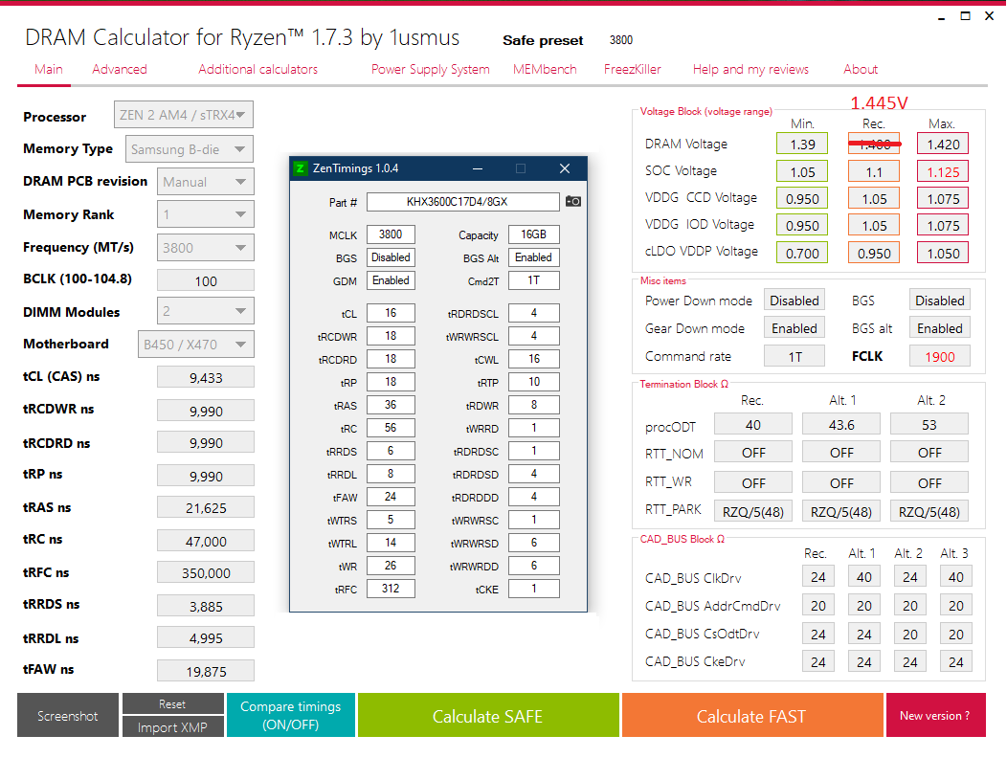The image size is (1007, 758).
Task: Click the CAD_BUS ClkDrv Alt. 1 40 value
Action: coord(864,577)
